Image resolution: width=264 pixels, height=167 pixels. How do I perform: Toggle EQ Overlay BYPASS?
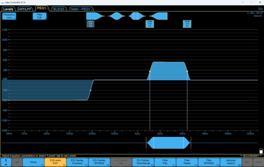point(99,161)
